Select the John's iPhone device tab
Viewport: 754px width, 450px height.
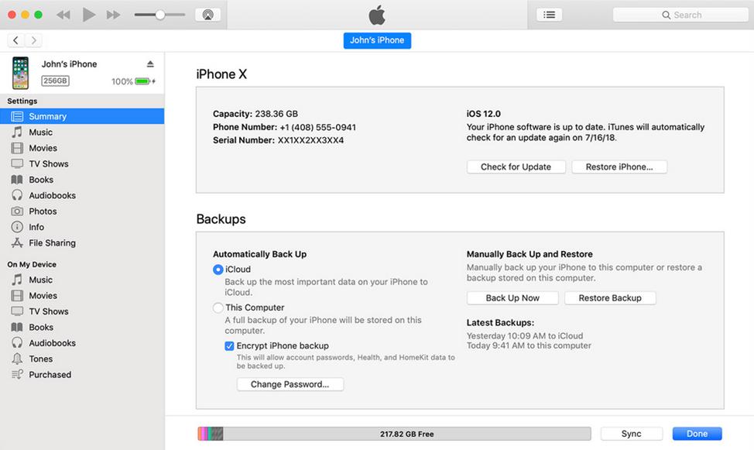(x=377, y=40)
